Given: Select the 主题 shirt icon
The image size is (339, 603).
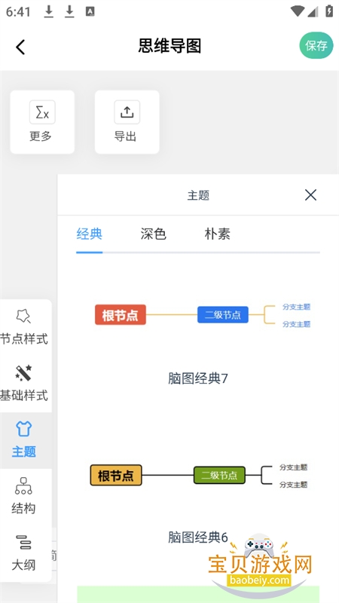Looking at the screenshot, I should (23, 428).
